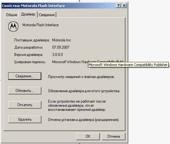The width and height of the screenshot is (170, 144).
Task: Click the Сведения... driver details button
Action: 25,76
